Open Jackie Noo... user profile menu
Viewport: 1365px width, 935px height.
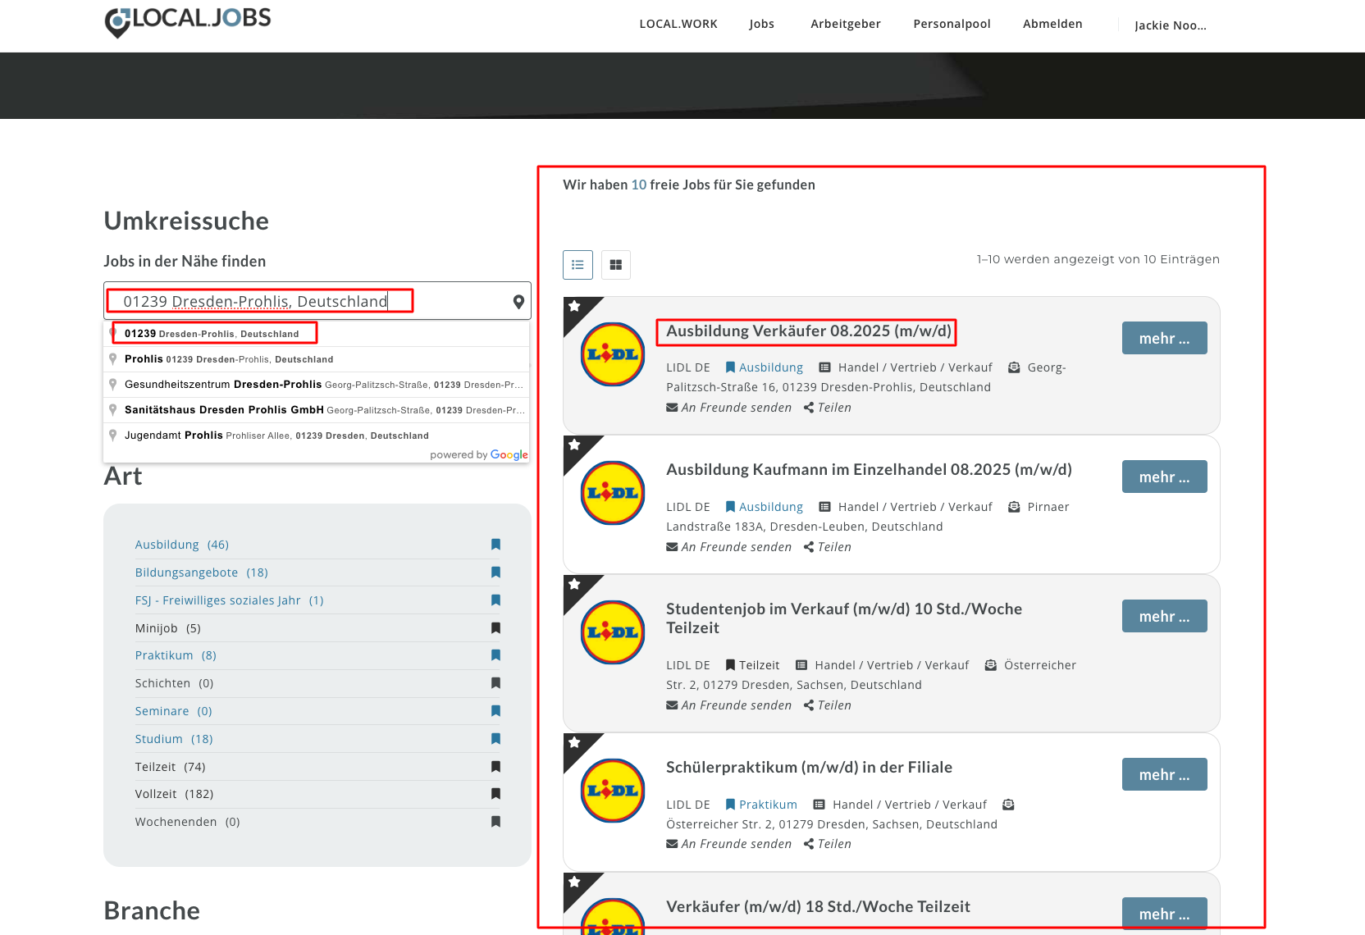tap(1171, 25)
